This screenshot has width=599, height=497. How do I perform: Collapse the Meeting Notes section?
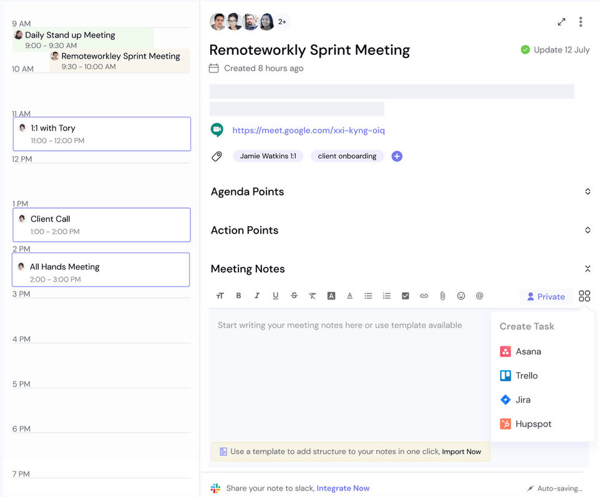click(x=587, y=269)
